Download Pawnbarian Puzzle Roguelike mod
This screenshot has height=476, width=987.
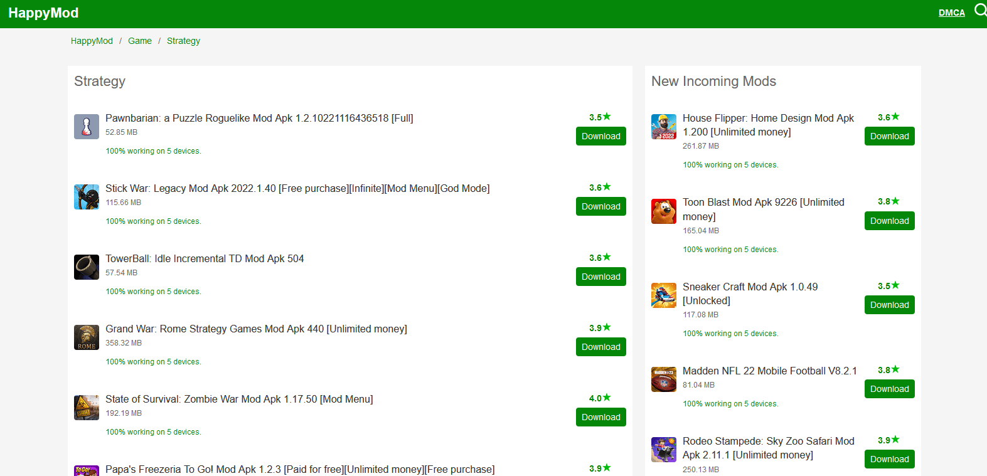click(601, 136)
